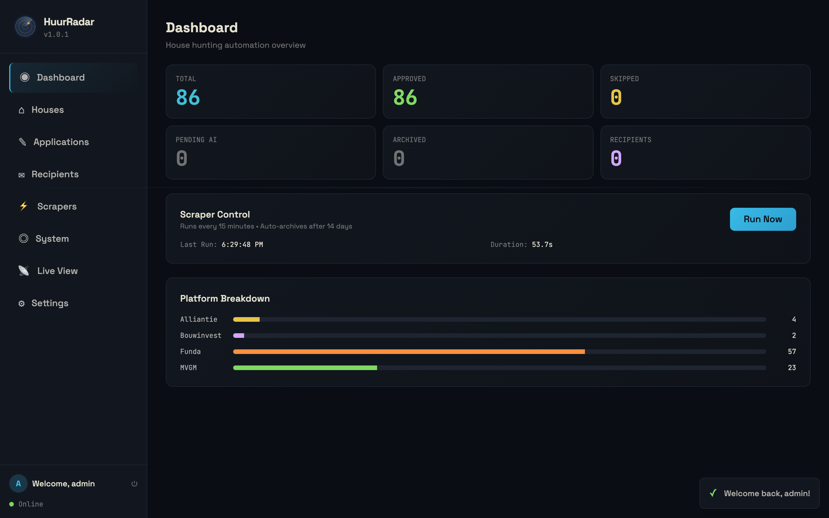Click the "v1.0.1" version label
The width and height of the screenshot is (829, 518).
pos(56,34)
